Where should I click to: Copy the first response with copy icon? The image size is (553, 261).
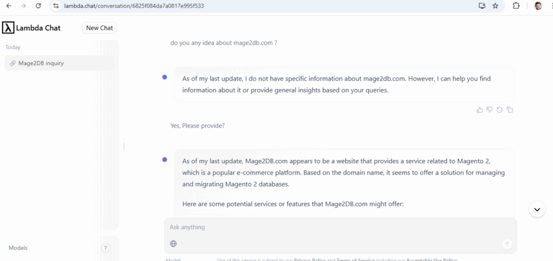510,110
